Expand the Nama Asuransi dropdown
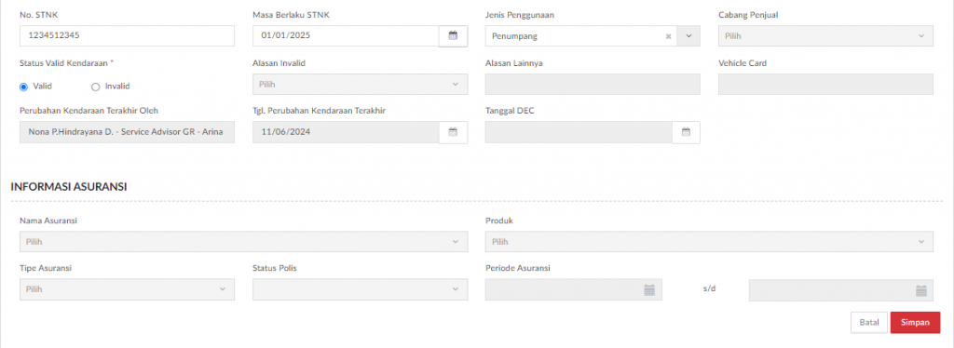 [243, 241]
